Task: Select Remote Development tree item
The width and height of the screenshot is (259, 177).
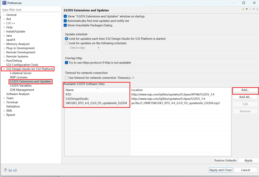Action: (21, 52)
